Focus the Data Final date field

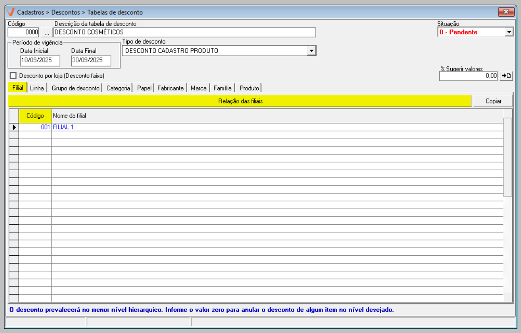coord(91,61)
